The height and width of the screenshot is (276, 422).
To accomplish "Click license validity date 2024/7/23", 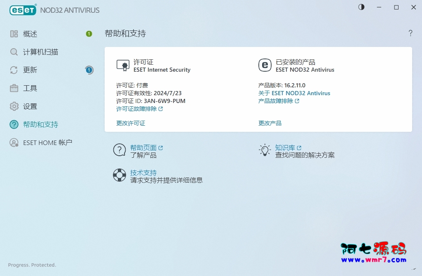I will pos(167,93).
